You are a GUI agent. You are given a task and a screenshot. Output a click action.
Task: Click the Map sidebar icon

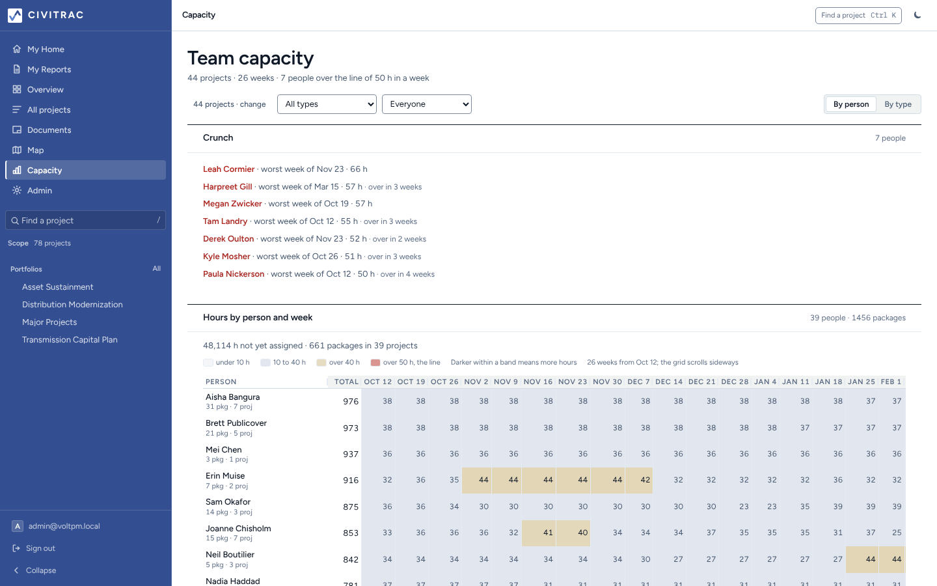coord(17,150)
